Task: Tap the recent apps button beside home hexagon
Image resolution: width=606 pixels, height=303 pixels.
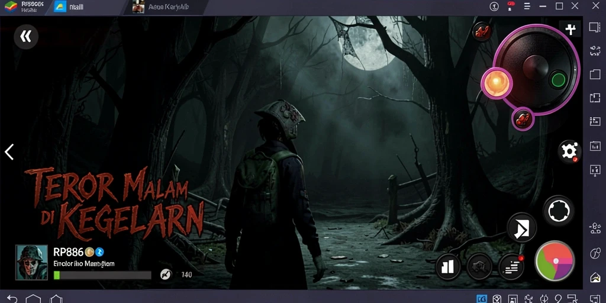Action: (x=56, y=299)
